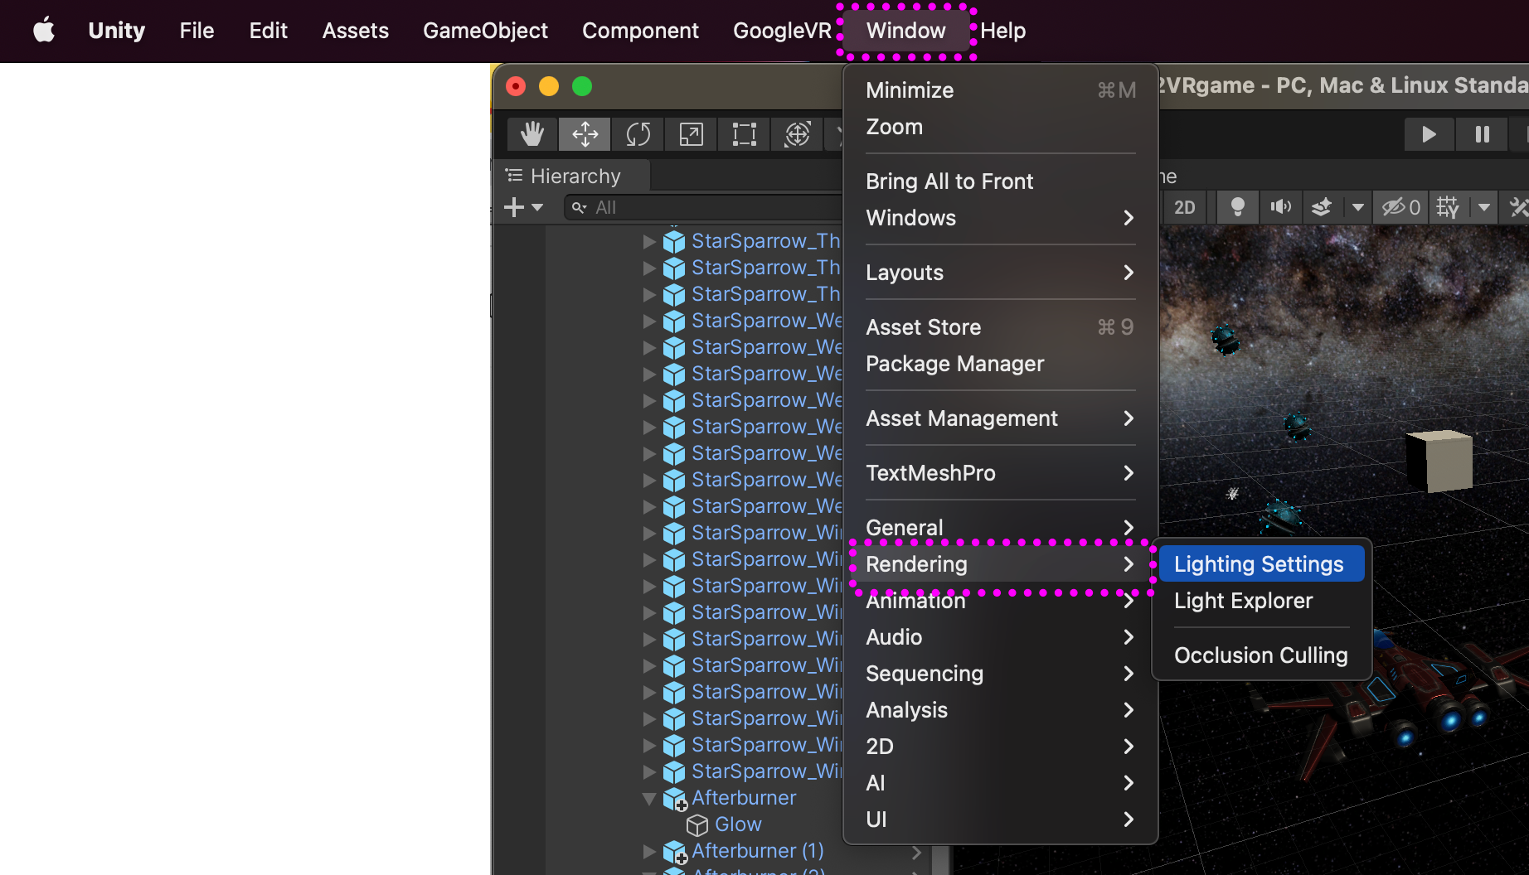Viewport: 1529px width, 875px height.
Task: Select the cube object in Scene view
Action: click(x=1439, y=460)
